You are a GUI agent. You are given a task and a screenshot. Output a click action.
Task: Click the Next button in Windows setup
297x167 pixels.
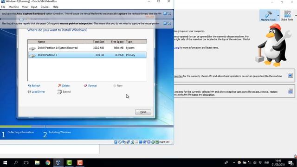click(143, 112)
